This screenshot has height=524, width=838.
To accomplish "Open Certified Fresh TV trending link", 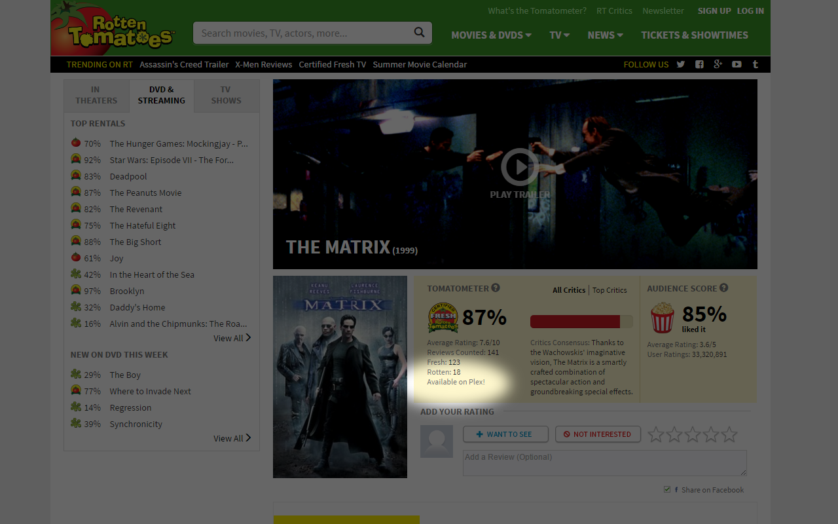I will pos(333,64).
